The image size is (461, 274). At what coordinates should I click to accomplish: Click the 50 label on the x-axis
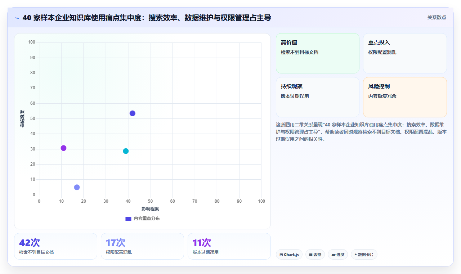(x=150, y=201)
